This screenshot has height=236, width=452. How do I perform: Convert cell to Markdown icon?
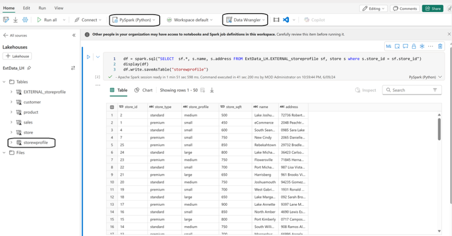pos(388,46)
